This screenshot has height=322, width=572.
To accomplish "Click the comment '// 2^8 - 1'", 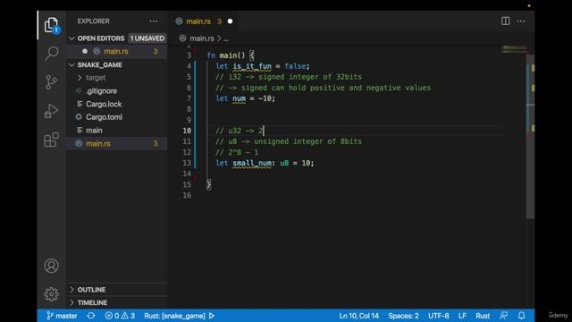I will pos(237,152).
